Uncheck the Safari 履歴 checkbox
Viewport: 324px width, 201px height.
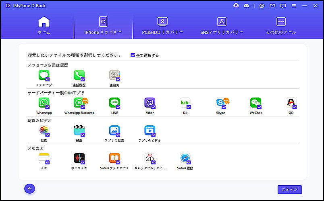(x=189, y=162)
